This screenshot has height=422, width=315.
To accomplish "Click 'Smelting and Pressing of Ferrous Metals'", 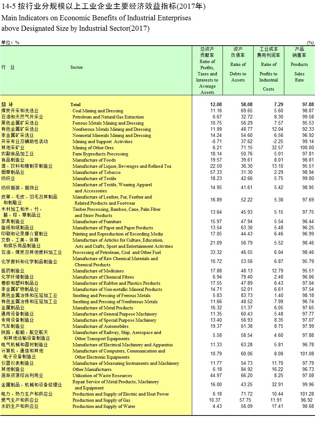I will 111,296.
